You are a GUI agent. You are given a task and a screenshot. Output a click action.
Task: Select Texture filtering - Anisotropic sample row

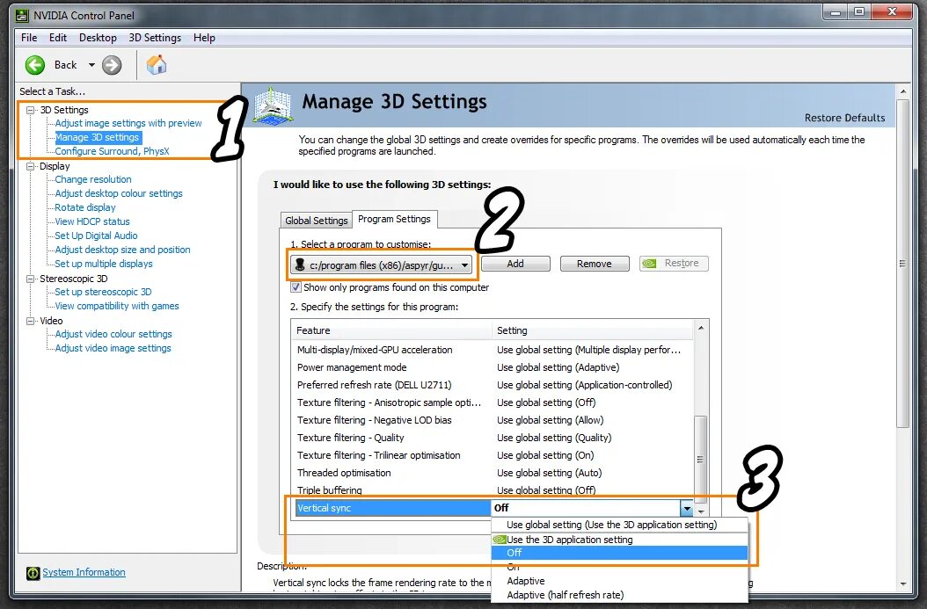click(492, 402)
